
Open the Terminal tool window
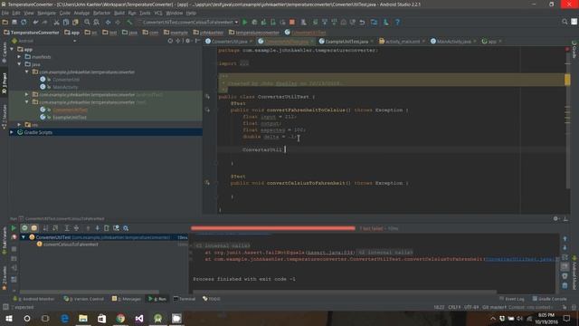185,299
